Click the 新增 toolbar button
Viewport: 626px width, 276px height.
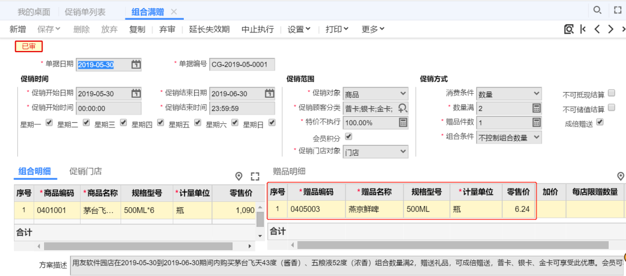(17, 29)
